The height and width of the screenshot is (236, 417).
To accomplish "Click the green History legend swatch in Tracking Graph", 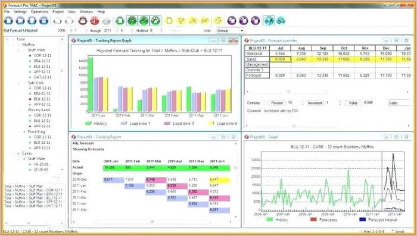I will point(88,123).
